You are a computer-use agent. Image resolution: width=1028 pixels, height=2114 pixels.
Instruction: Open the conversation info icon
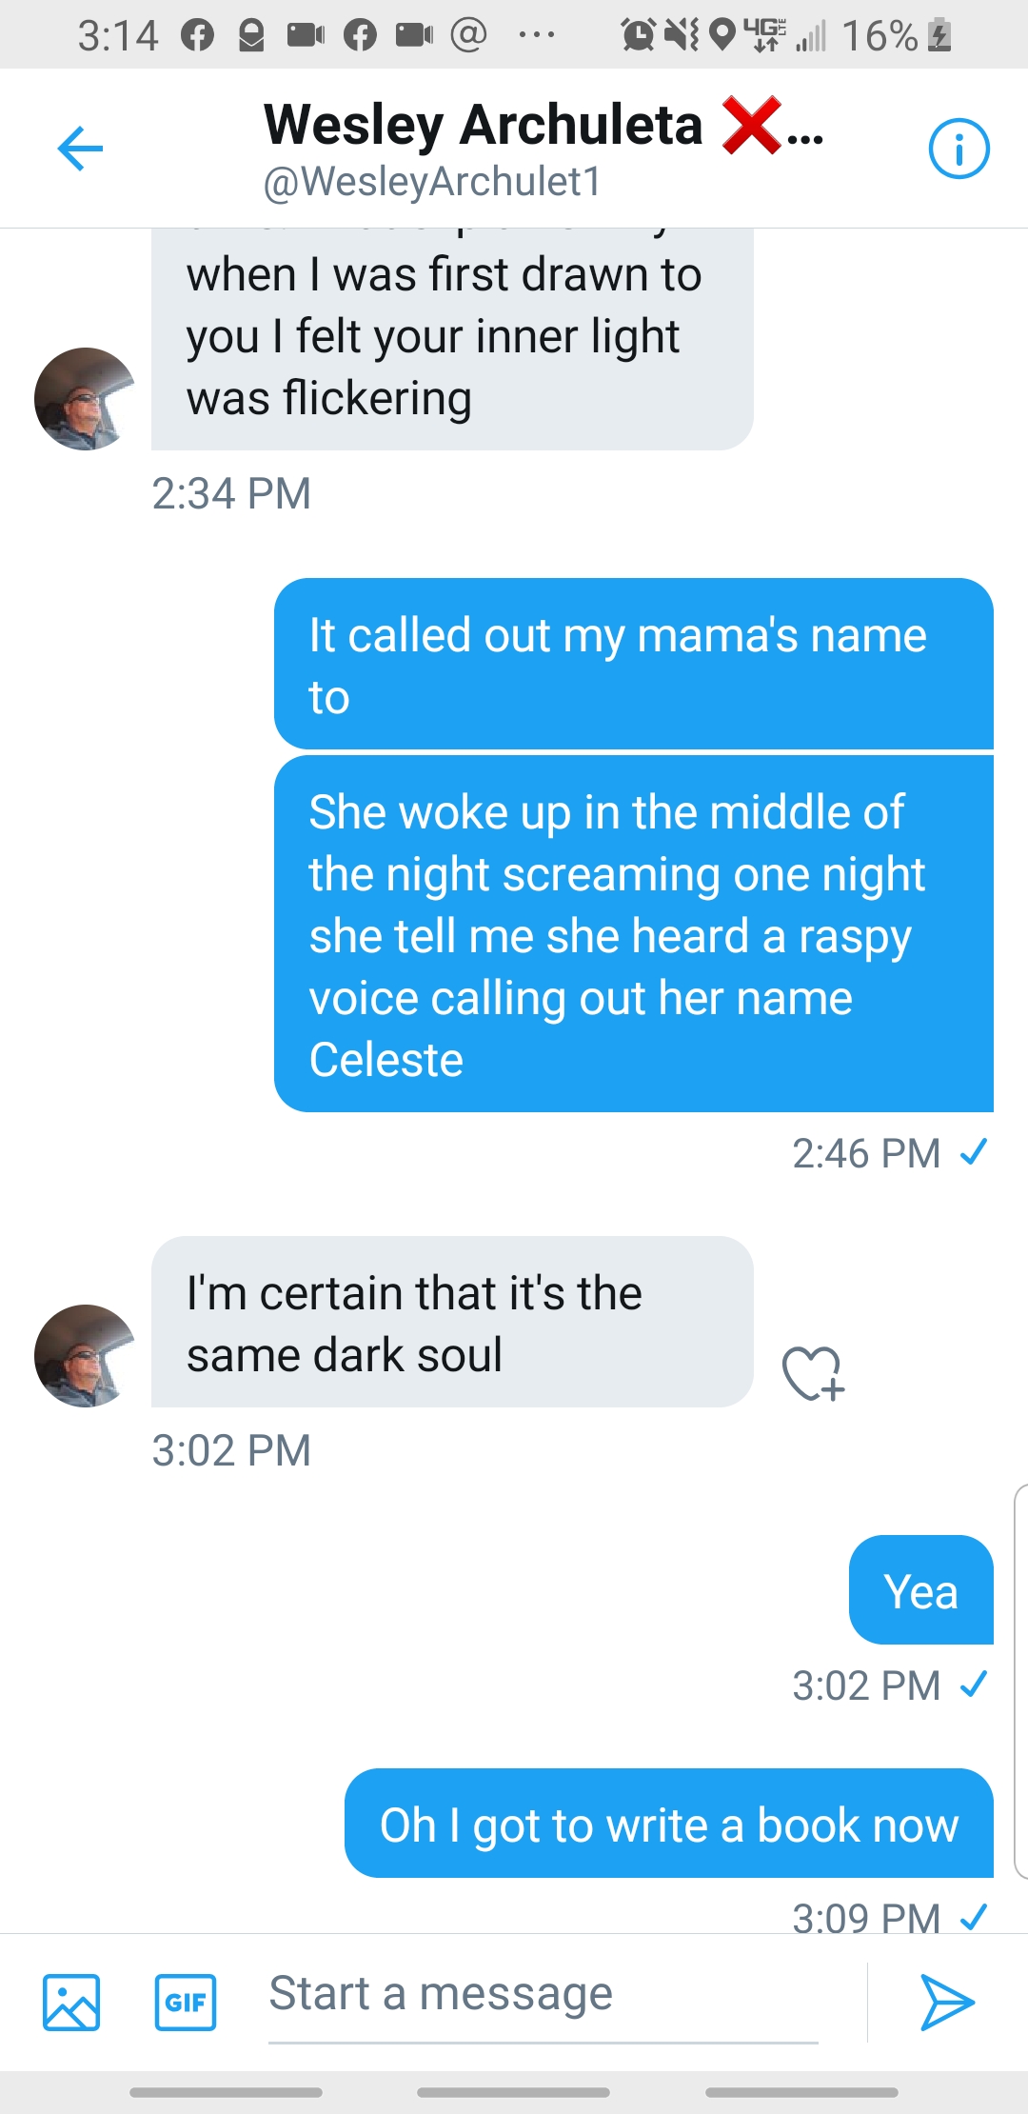[959, 149]
